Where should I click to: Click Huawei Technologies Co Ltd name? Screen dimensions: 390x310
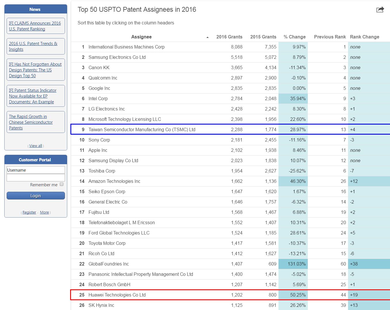(117, 295)
